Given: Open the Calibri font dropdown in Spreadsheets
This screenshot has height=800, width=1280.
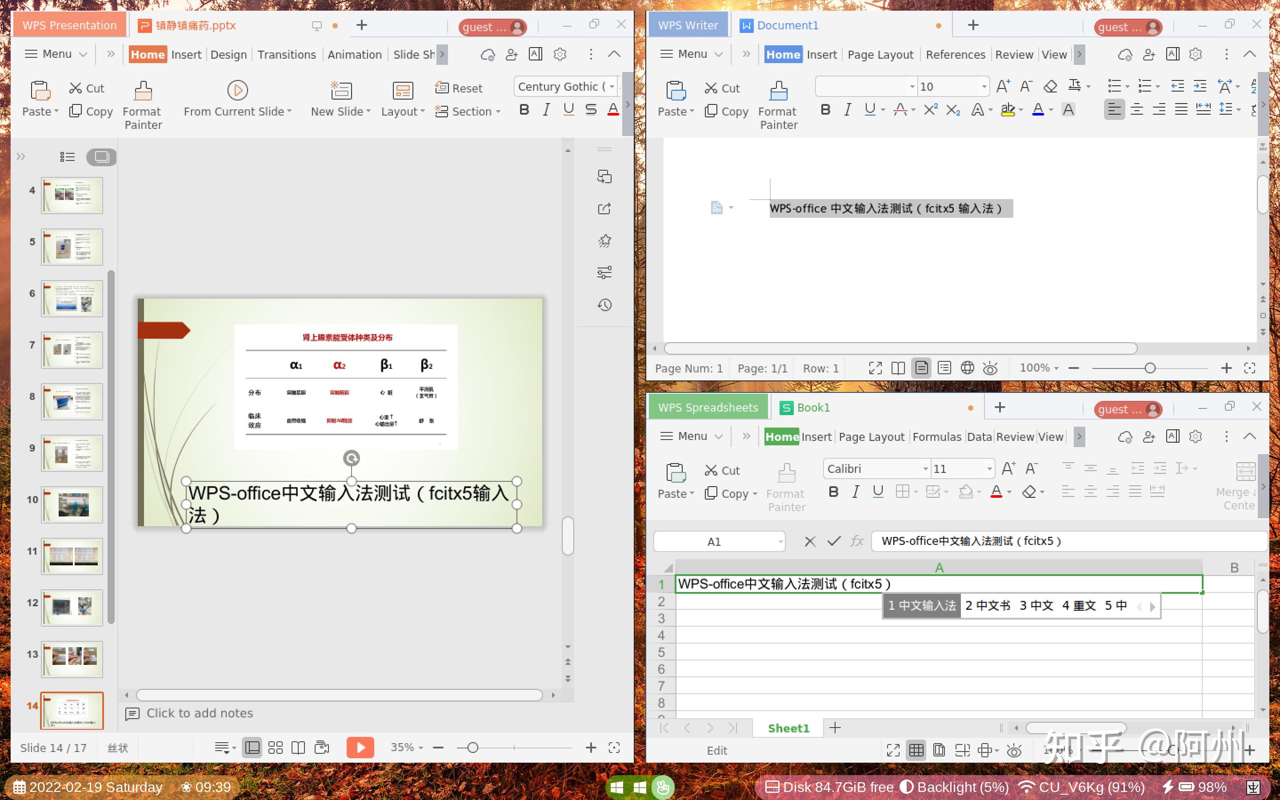Looking at the screenshot, I should point(925,468).
